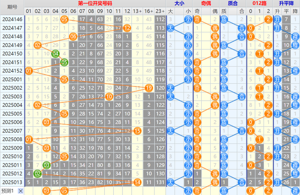This screenshot has height=195, width=300.
Task: Click blue 小 ball in 预测1 row
Action: (188, 191)
